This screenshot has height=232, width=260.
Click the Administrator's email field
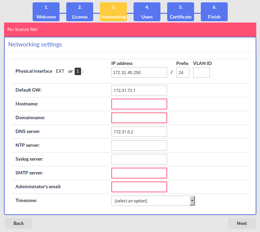[139, 187]
